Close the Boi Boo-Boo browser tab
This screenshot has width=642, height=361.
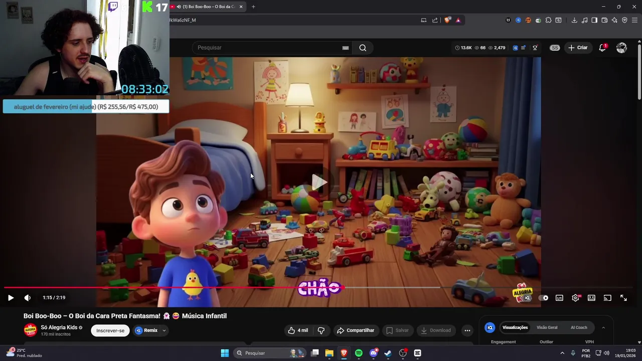pyautogui.click(x=241, y=7)
